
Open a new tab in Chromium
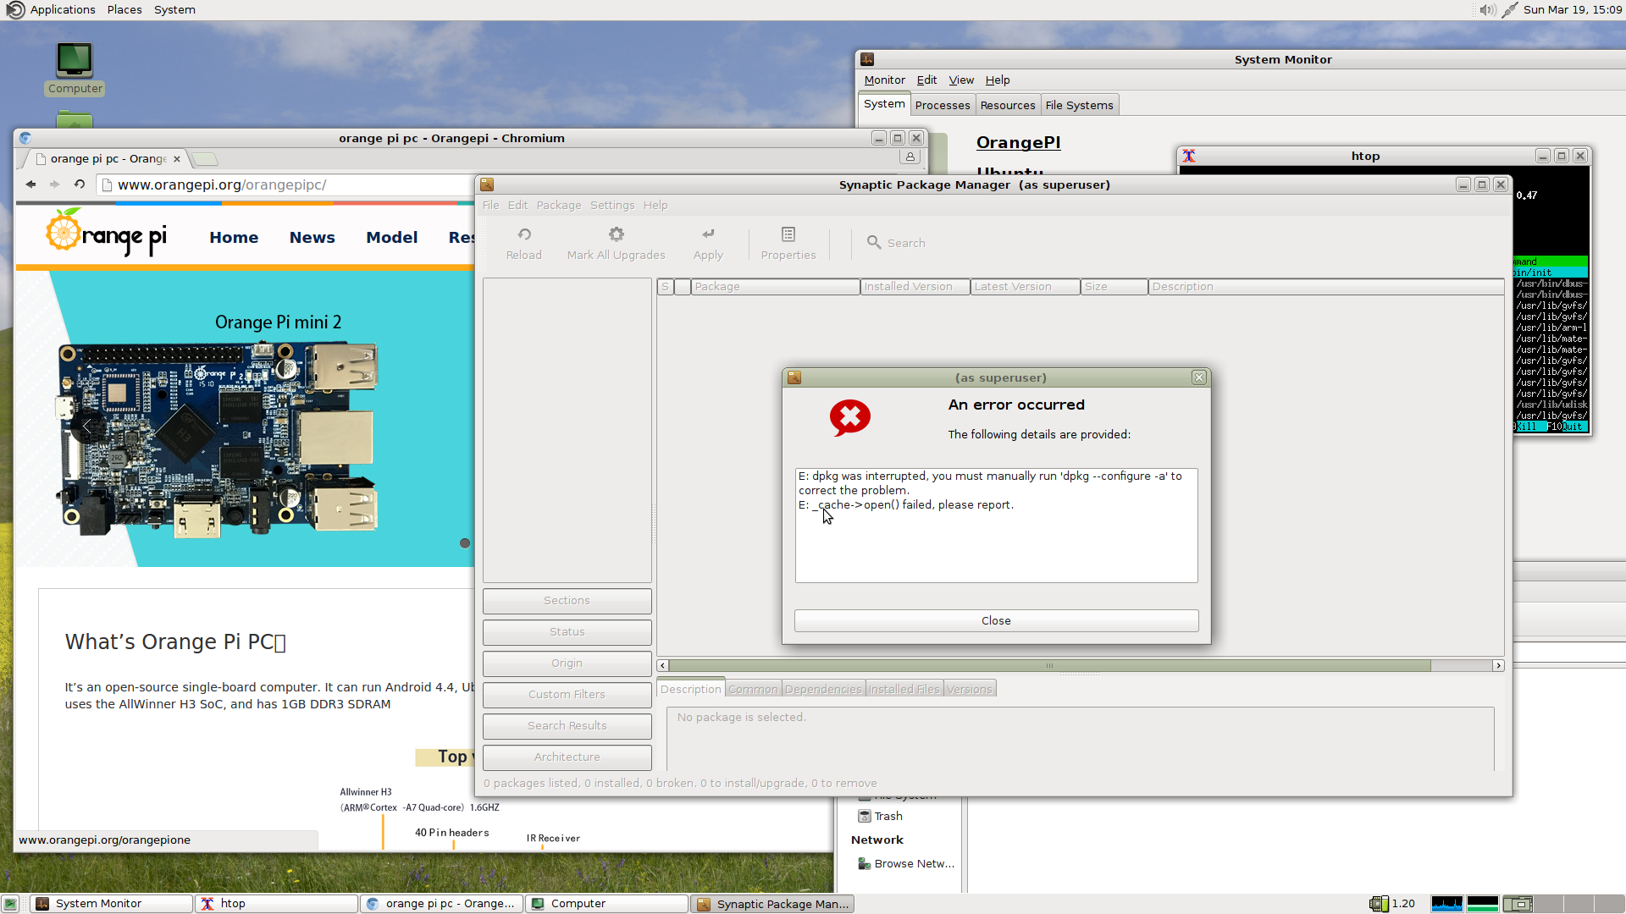click(x=206, y=159)
